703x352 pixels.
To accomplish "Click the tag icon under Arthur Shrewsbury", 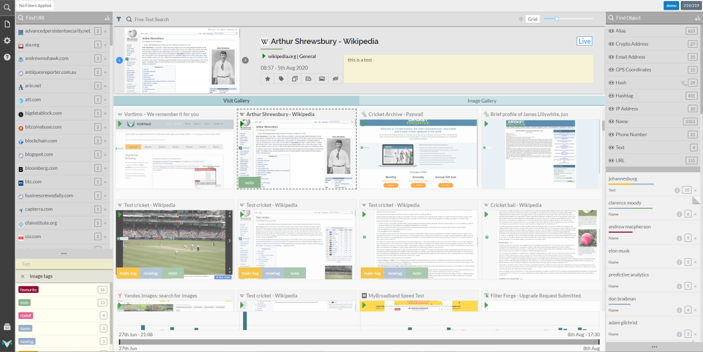I will (x=281, y=78).
